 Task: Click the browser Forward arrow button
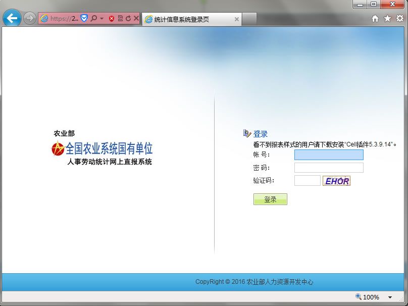[30, 19]
